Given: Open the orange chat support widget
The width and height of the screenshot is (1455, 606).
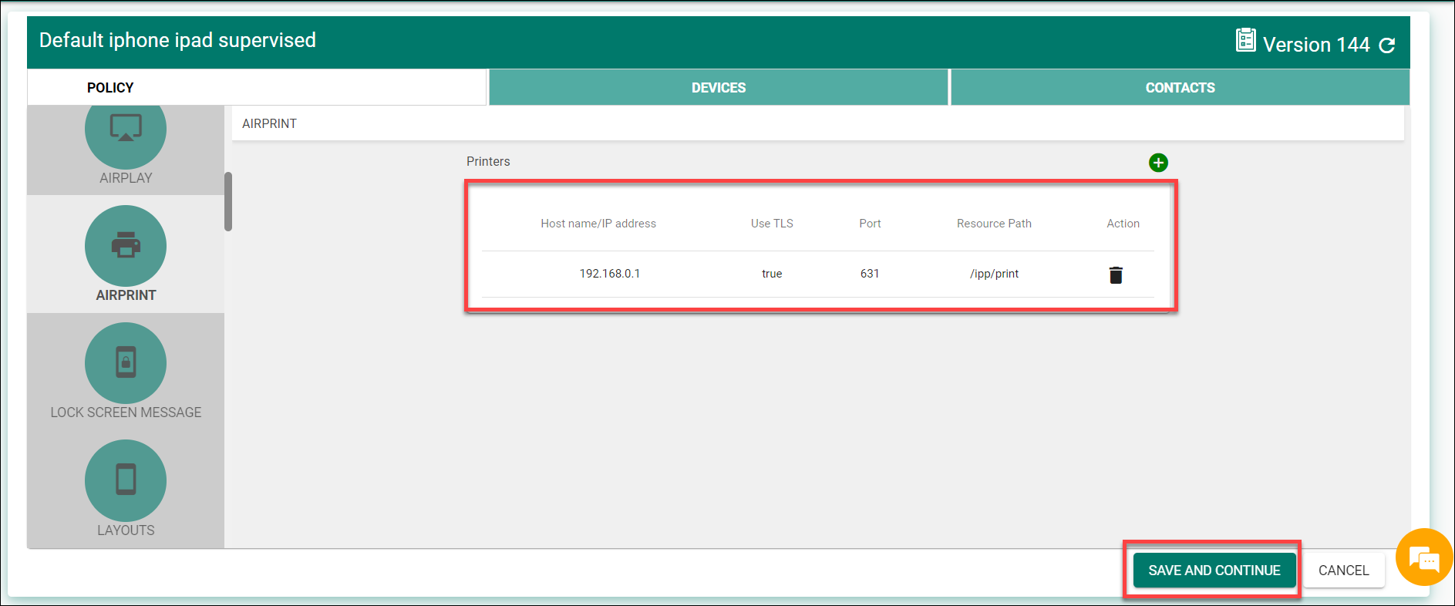Looking at the screenshot, I should pos(1424,557).
